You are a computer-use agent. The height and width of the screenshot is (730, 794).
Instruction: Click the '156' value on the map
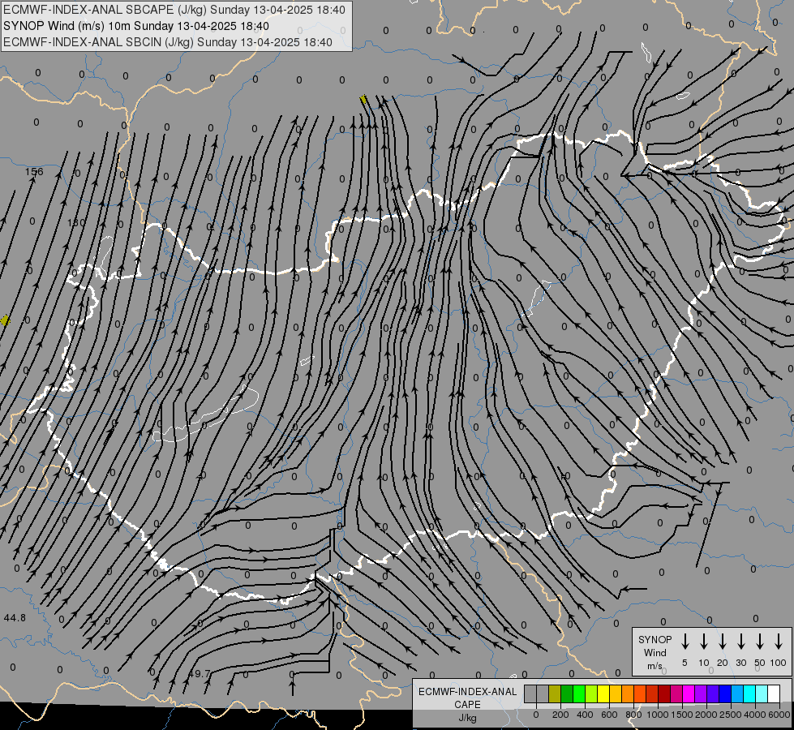34,172
